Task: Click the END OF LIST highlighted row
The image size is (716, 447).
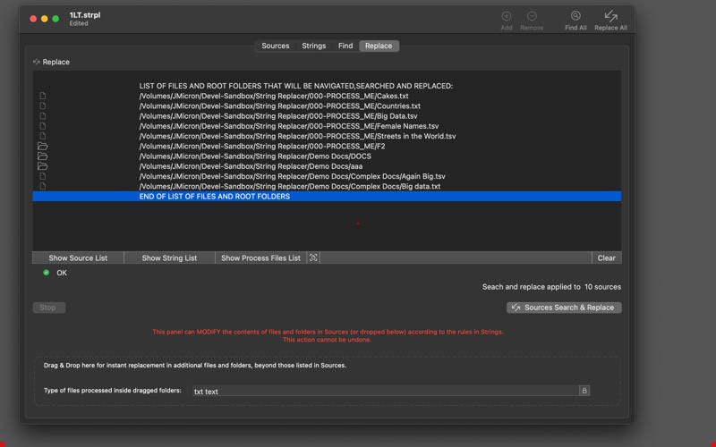Action: click(x=327, y=196)
